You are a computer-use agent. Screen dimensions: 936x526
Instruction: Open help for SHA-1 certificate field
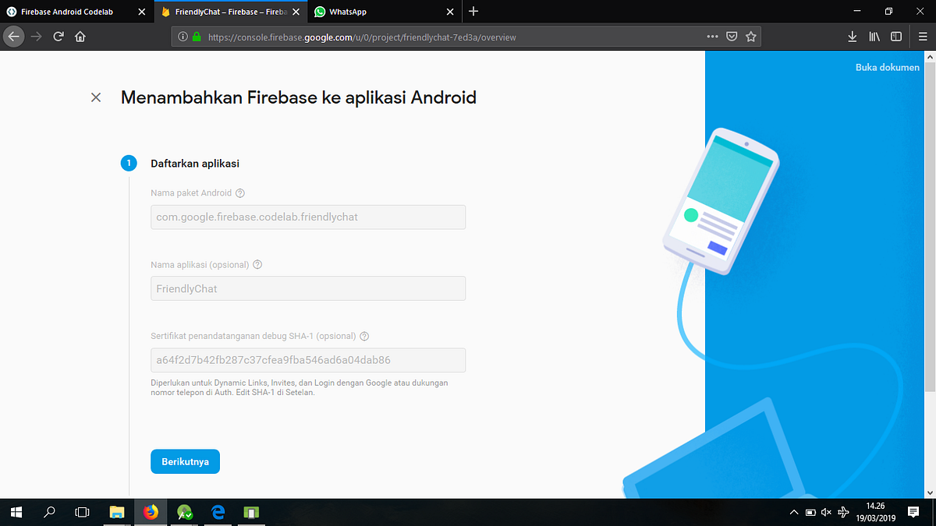click(x=364, y=336)
